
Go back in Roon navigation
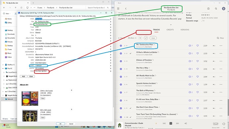click(x=126, y=9)
